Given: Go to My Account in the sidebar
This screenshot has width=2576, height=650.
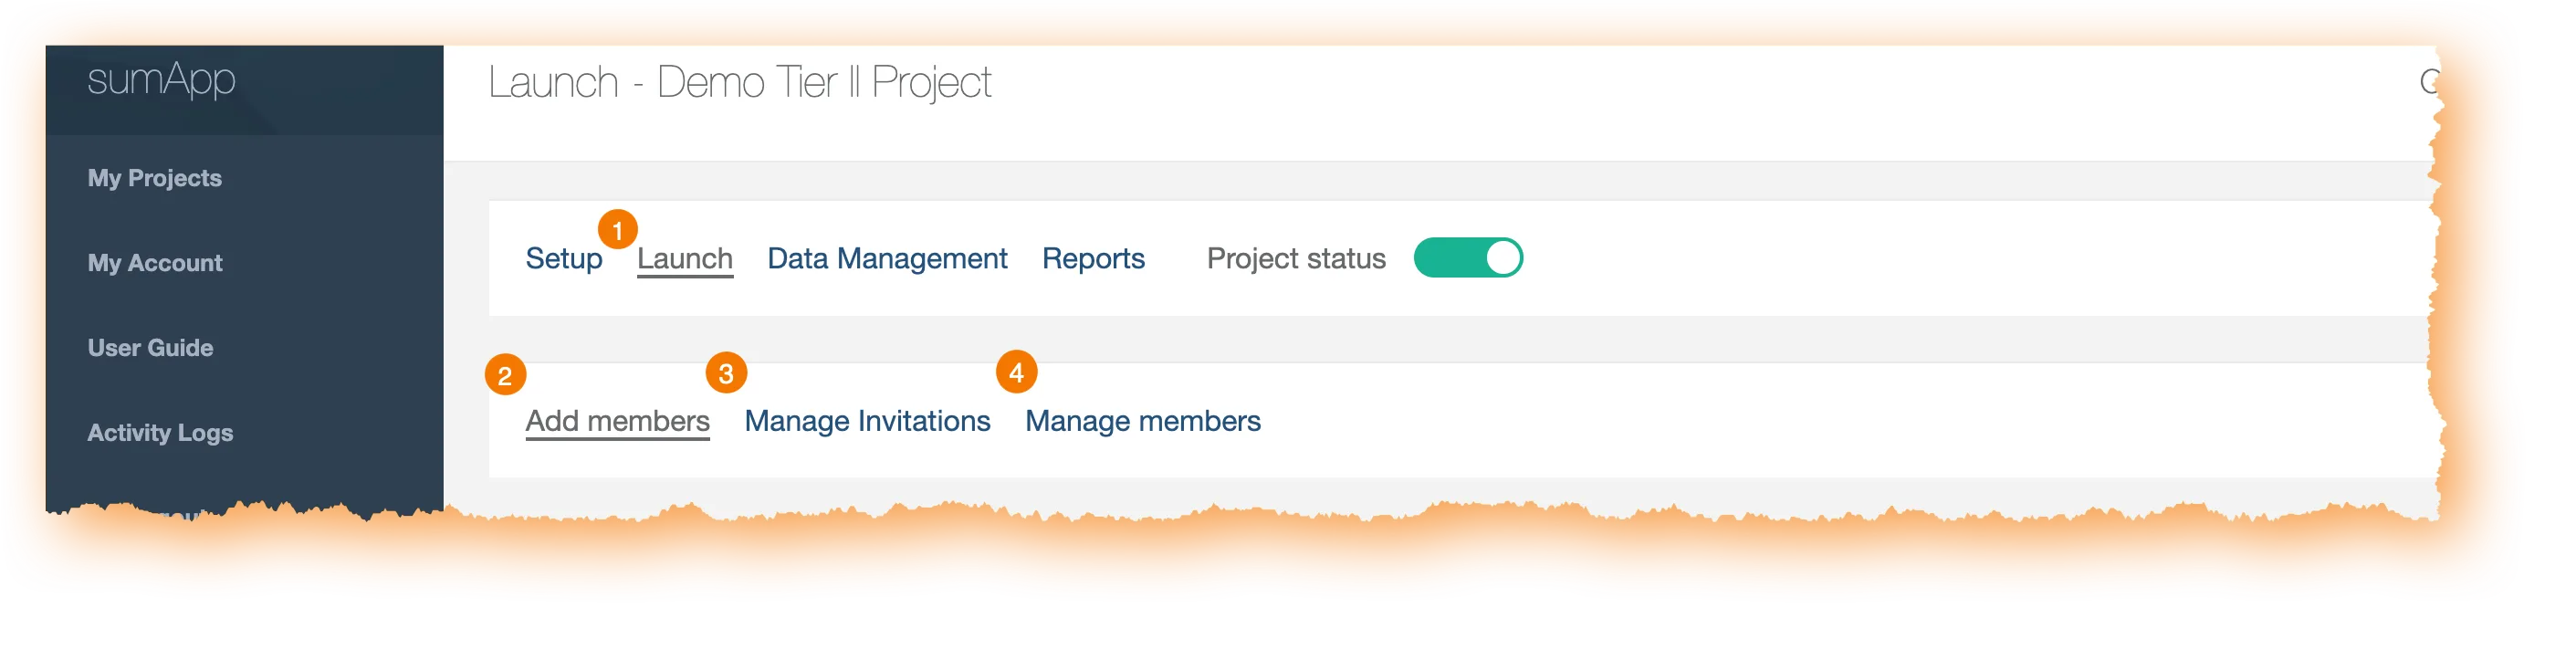Looking at the screenshot, I should point(155,263).
